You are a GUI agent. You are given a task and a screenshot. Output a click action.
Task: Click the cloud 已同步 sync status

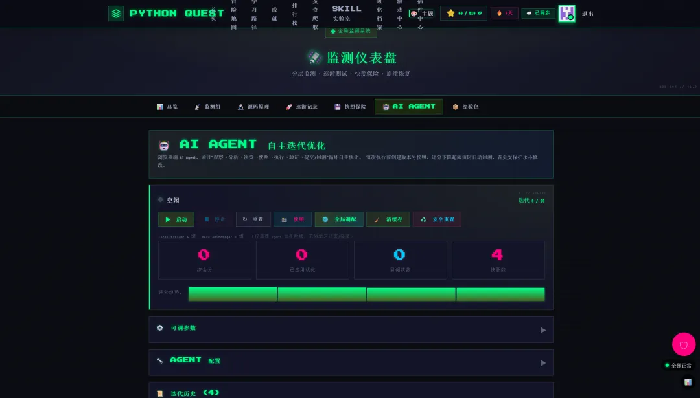pos(538,14)
